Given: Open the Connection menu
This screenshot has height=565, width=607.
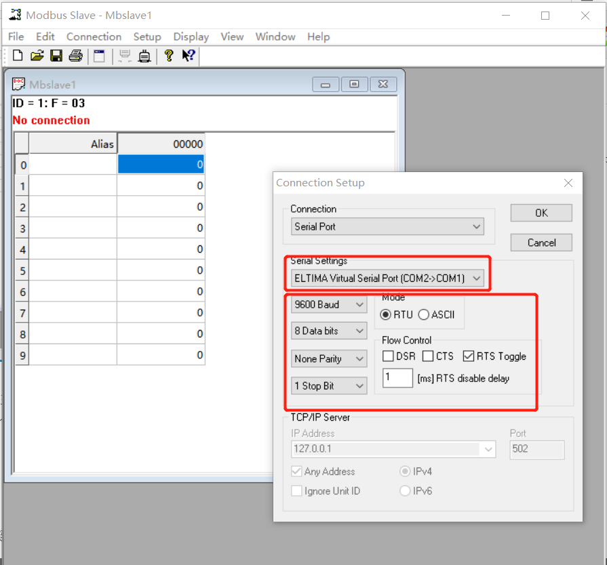Looking at the screenshot, I should (x=94, y=37).
